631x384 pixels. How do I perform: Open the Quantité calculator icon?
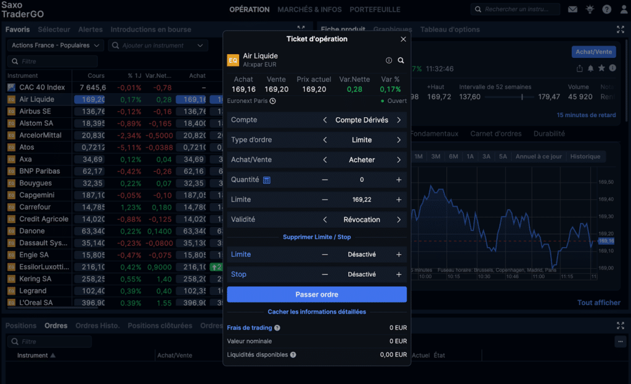(x=267, y=180)
